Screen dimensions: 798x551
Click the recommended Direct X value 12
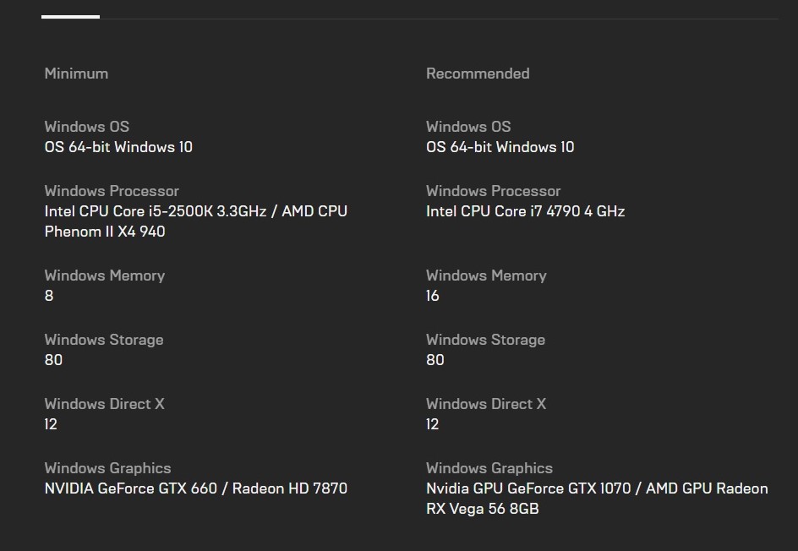(433, 424)
